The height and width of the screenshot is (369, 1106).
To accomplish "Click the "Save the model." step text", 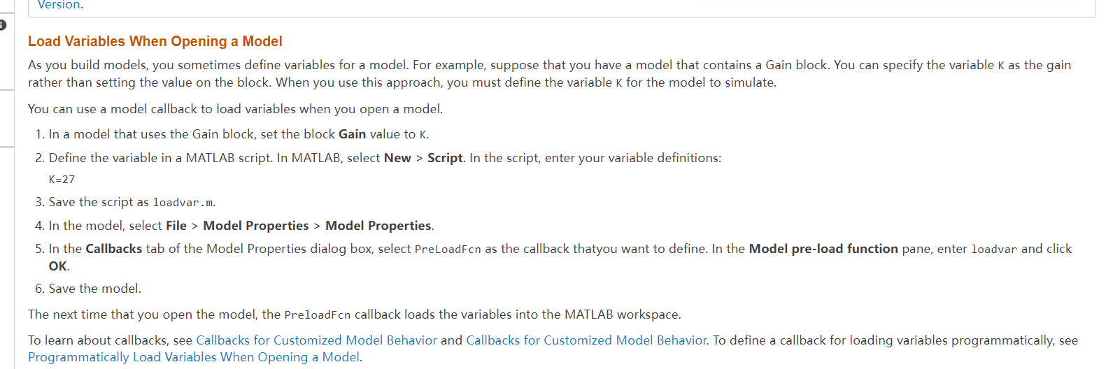I will (x=95, y=289).
